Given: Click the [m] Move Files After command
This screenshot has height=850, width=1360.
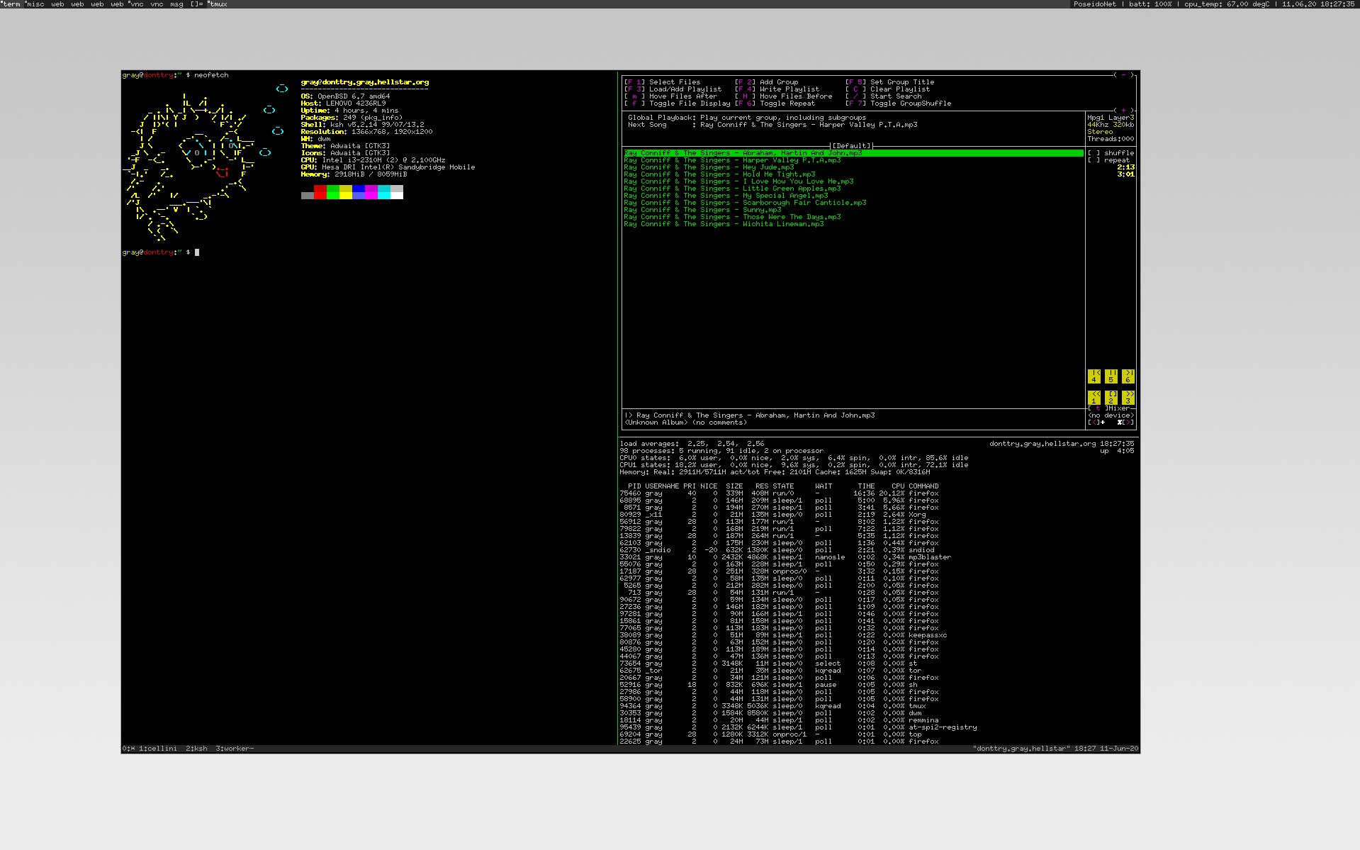Looking at the screenshot, I should (670, 96).
